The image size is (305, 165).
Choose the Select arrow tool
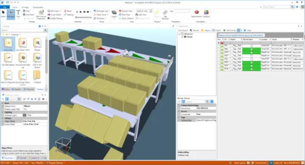tap(3, 14)
